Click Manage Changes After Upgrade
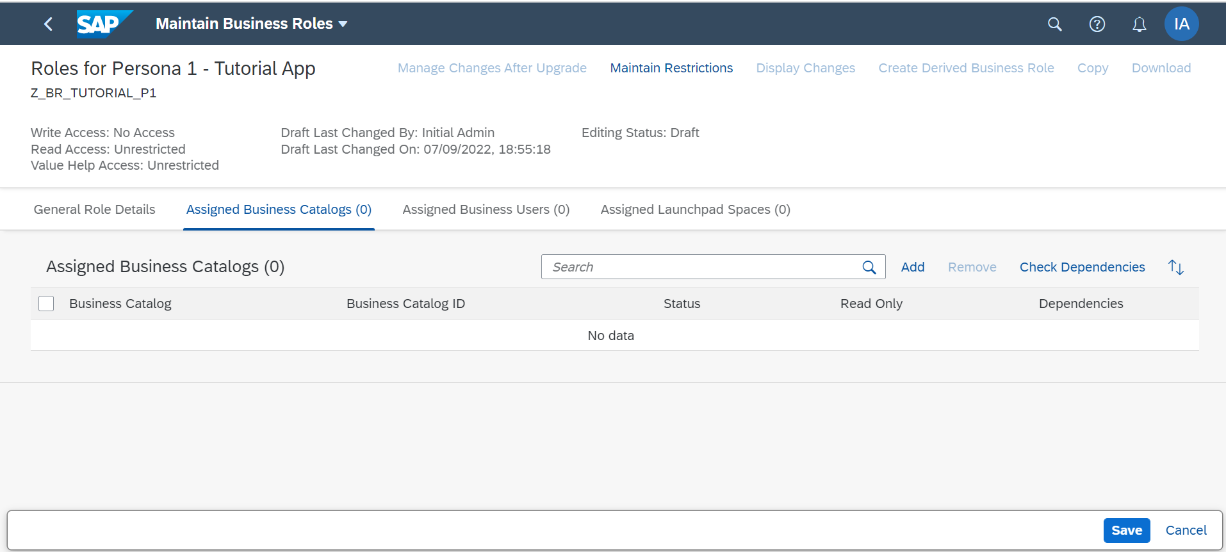Viewport: 1226px width, 552px height. (x=492, y=68)
